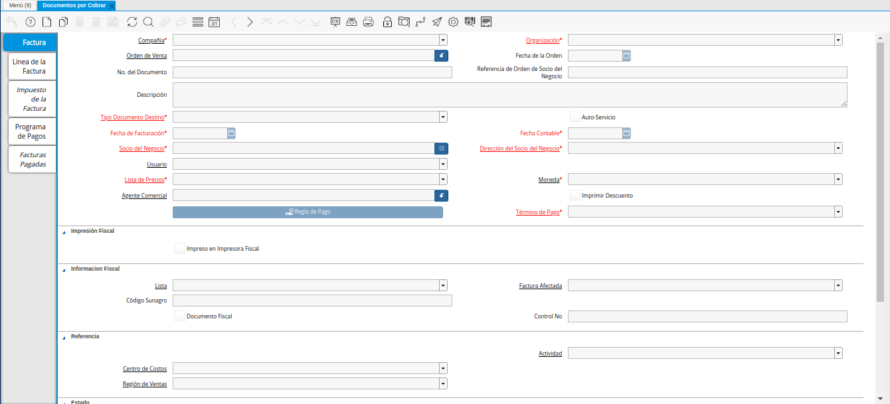
Task: Enable the Auto-Servicio checkbox
Action: click(x=575, y=117)
